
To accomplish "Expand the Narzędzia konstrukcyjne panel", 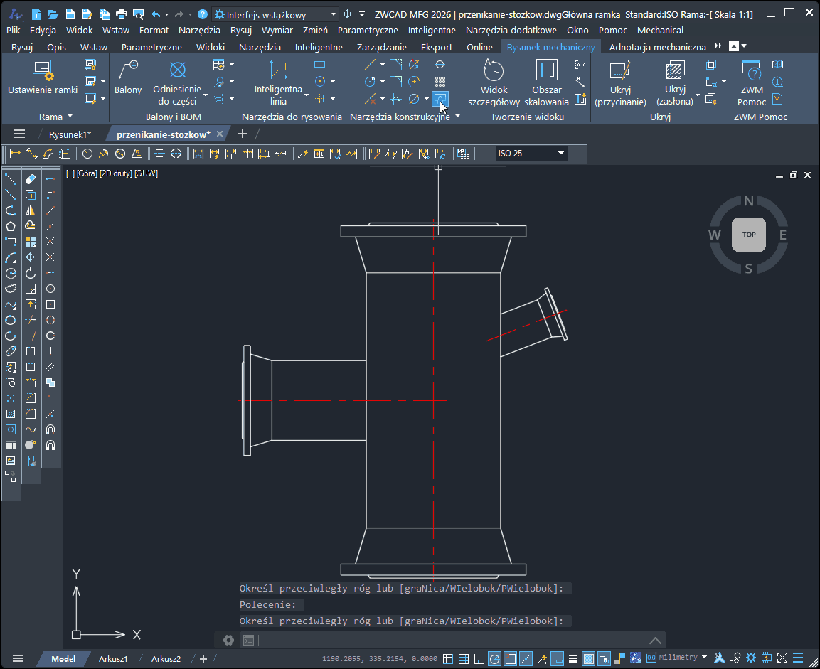I will pos(457,117).
